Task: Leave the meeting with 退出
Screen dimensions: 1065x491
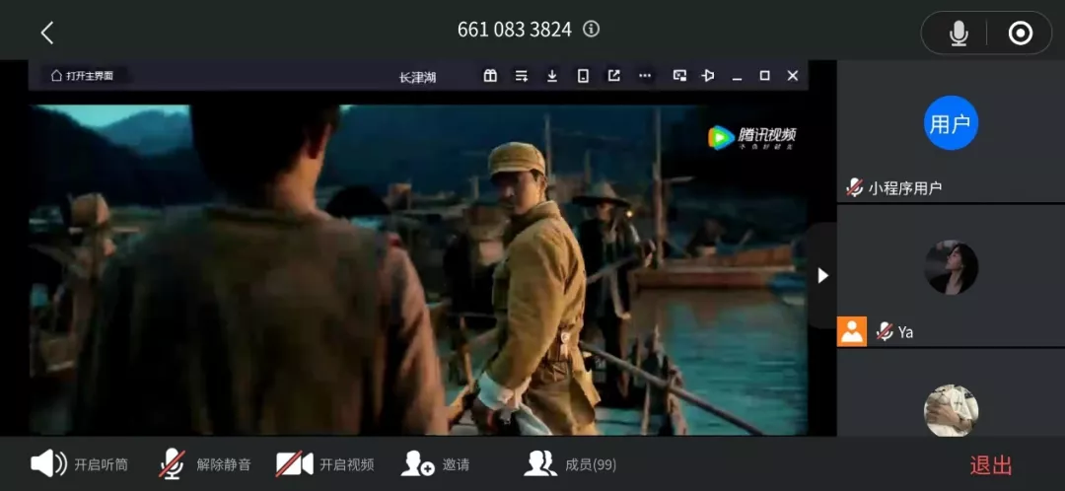Action: [990, 465]
